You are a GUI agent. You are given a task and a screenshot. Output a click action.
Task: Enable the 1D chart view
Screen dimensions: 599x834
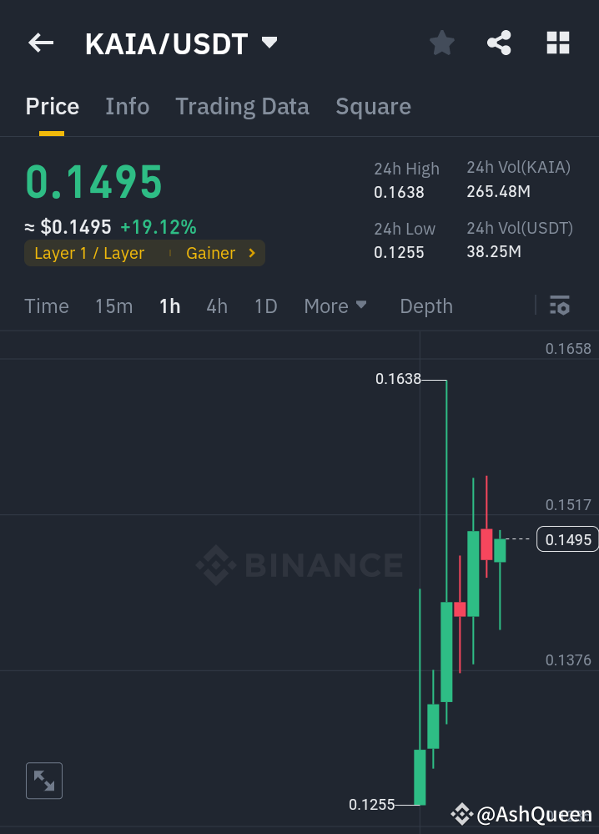click(265, 306)
